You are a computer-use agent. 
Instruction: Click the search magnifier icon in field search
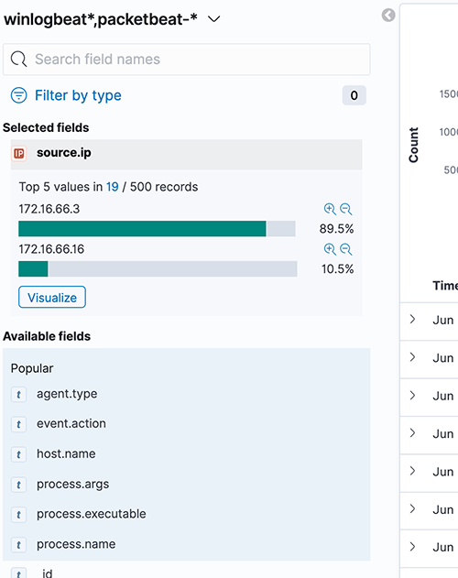pyautogui.click(x=18, y=59)
